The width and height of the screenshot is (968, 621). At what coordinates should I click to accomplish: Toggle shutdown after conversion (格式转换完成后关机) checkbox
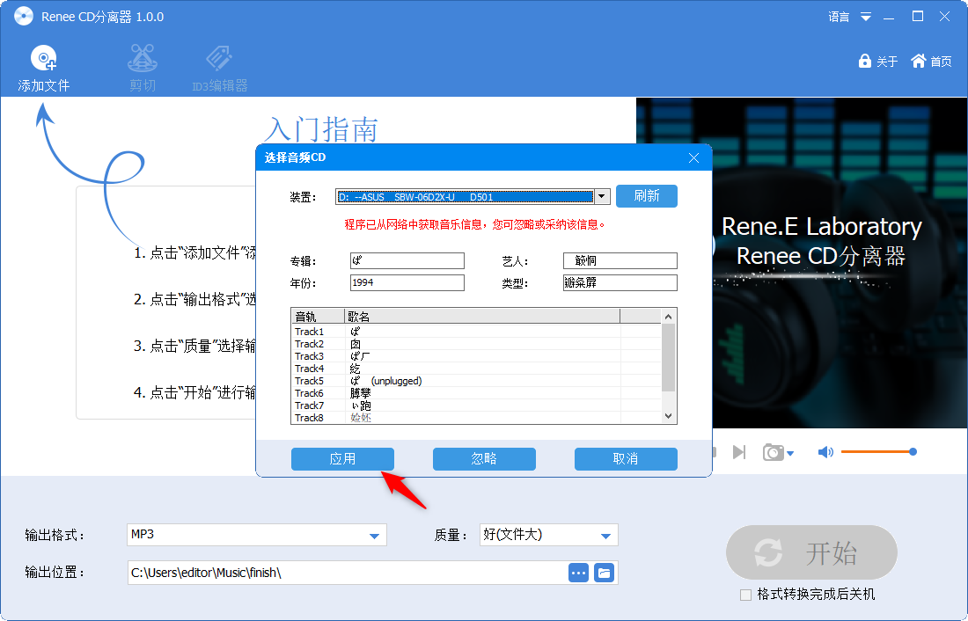[745, 595]
